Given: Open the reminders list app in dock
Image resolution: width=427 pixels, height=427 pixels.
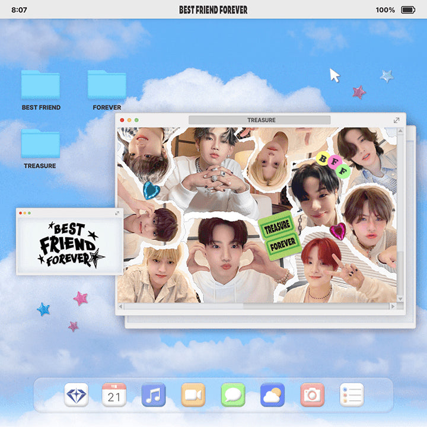Looking at the screenshot, I should tap(352, 394).
